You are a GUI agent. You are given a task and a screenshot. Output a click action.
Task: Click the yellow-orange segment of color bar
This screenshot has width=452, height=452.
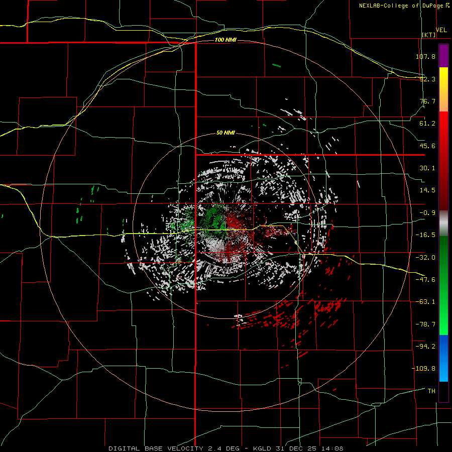[443, 89]
